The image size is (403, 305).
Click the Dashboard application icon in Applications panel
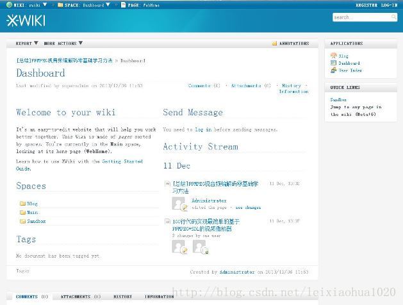click(x=333, y=63)
